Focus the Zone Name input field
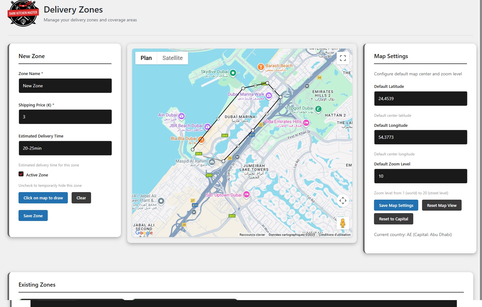 click(65, 86)
